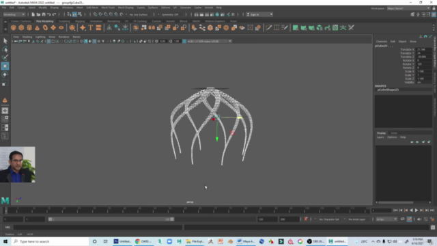Image resolution: width=437 pixels, height=246 pixels.
Task: Create a polygon plane from shelf
Action: (x=53, y=27)
